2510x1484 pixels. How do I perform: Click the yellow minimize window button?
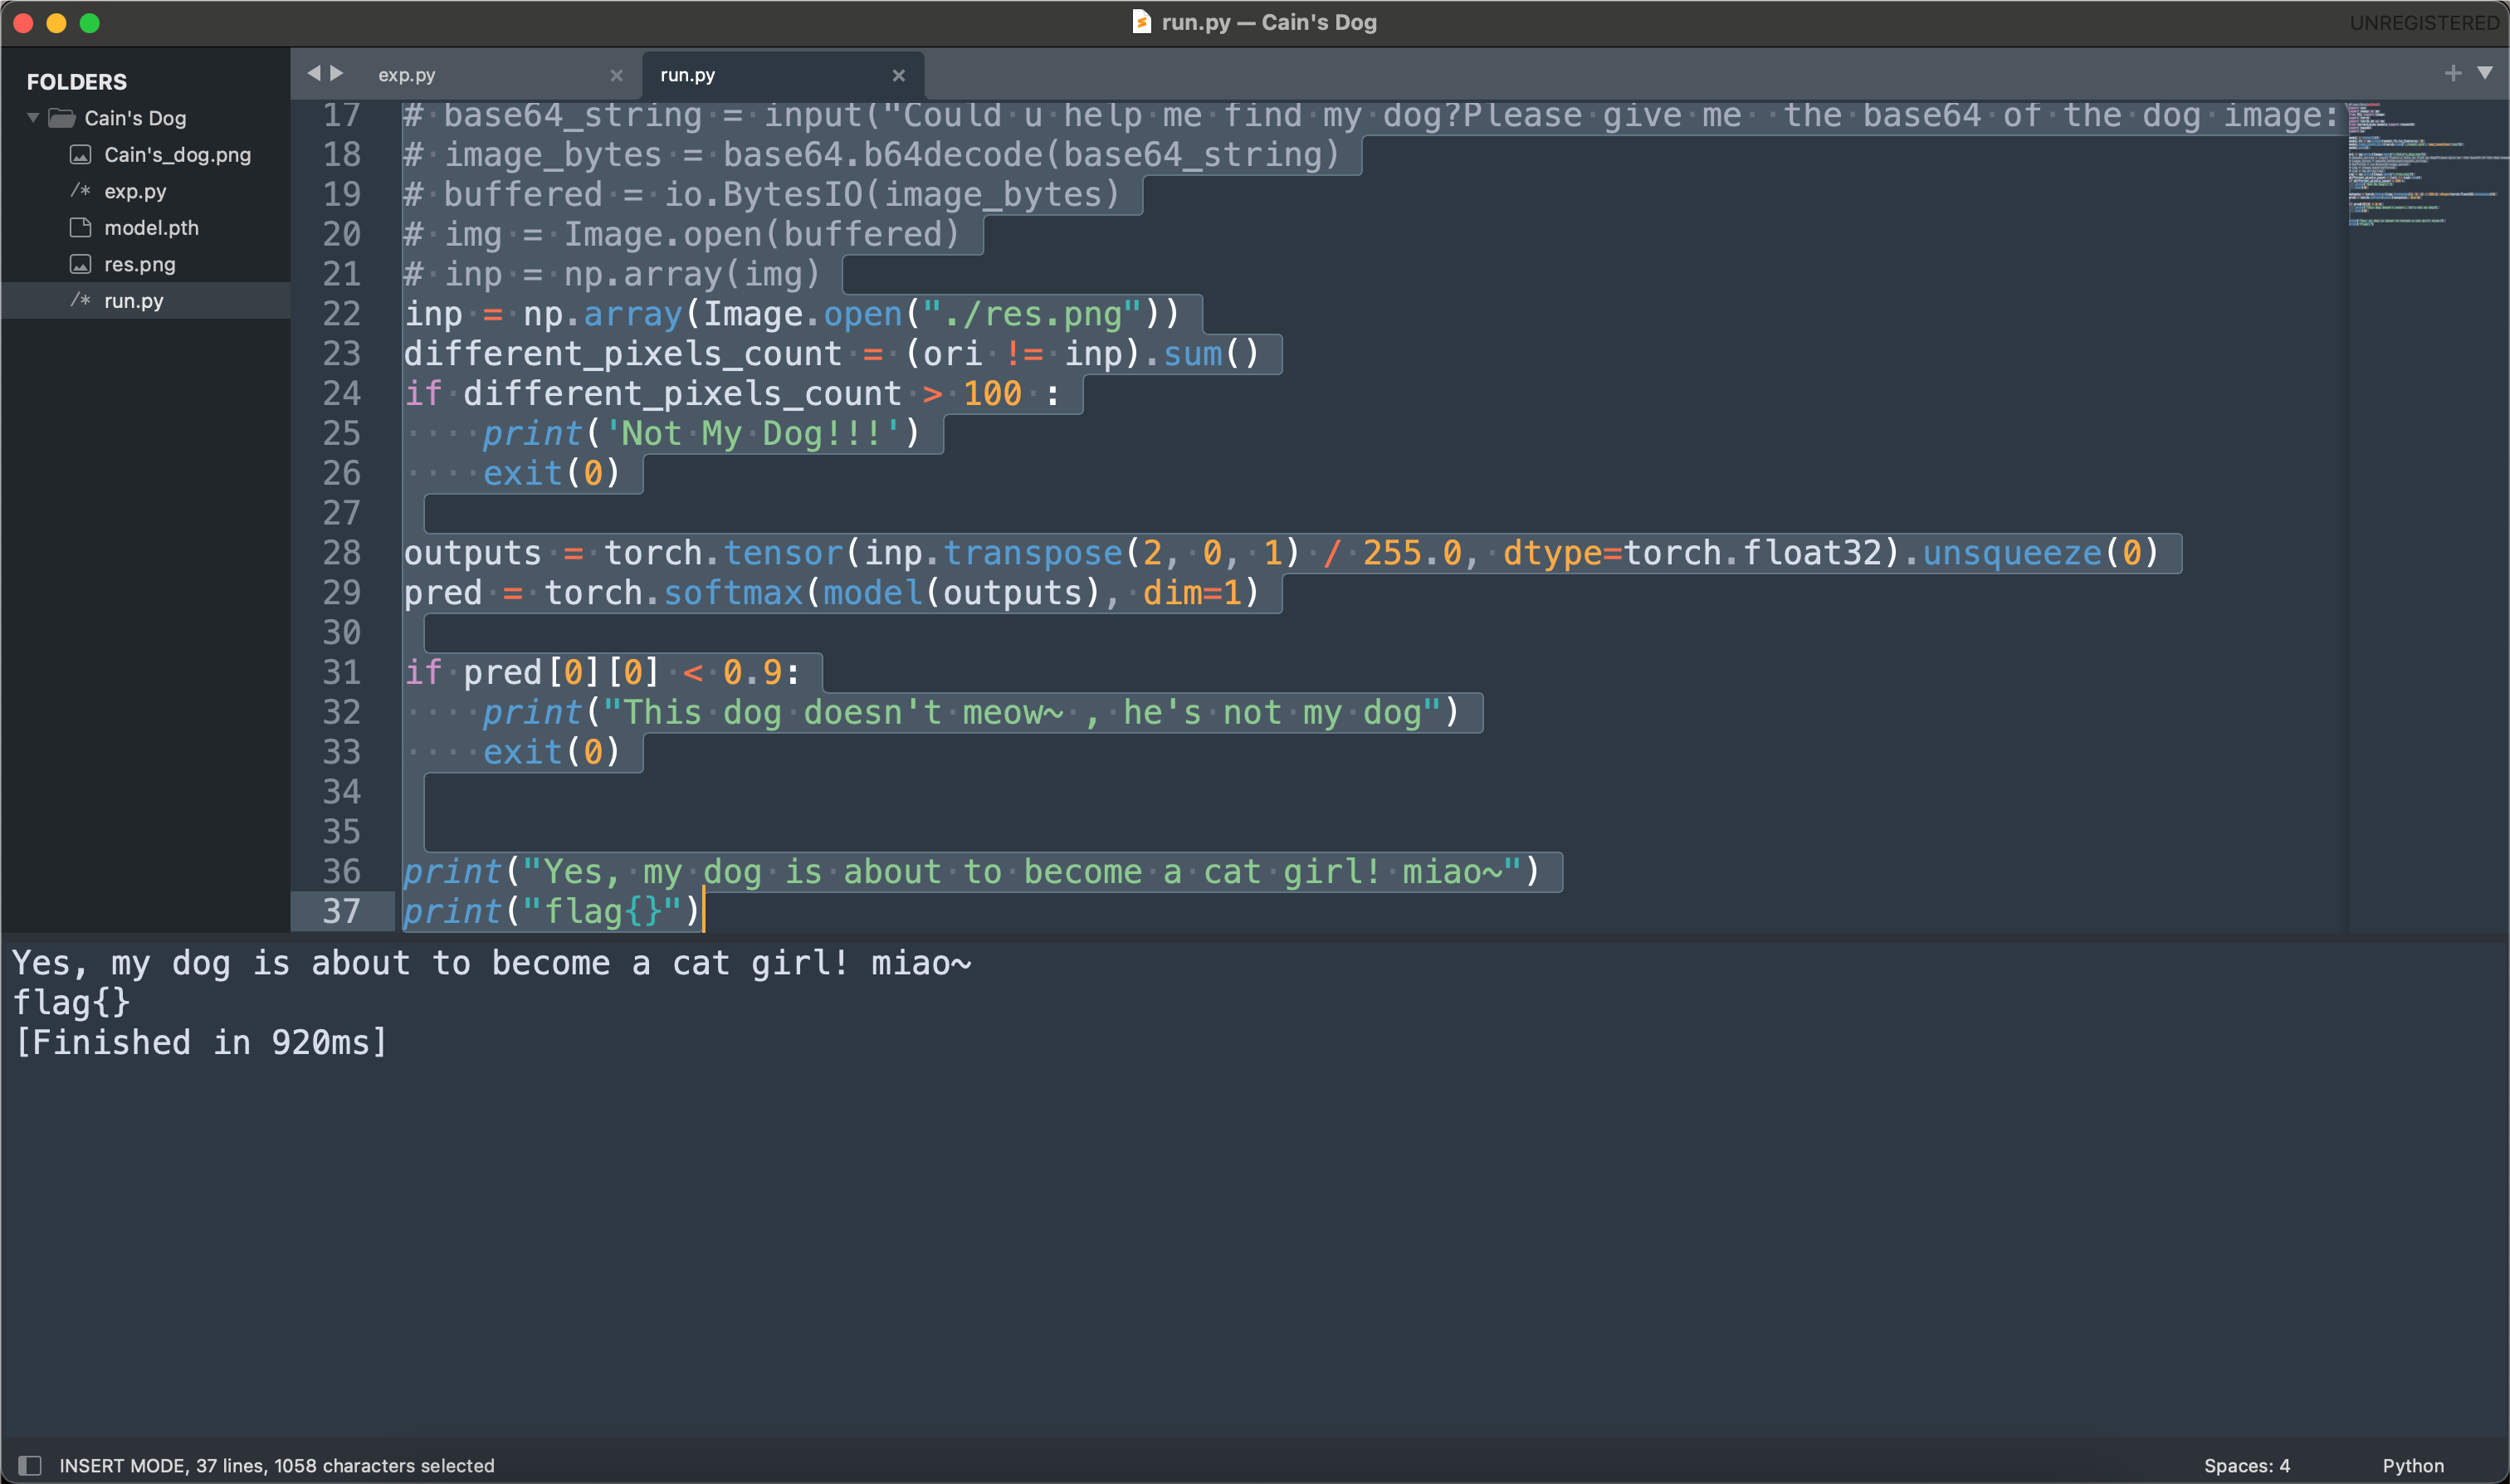pyautogui.click(x=57, y=23)
